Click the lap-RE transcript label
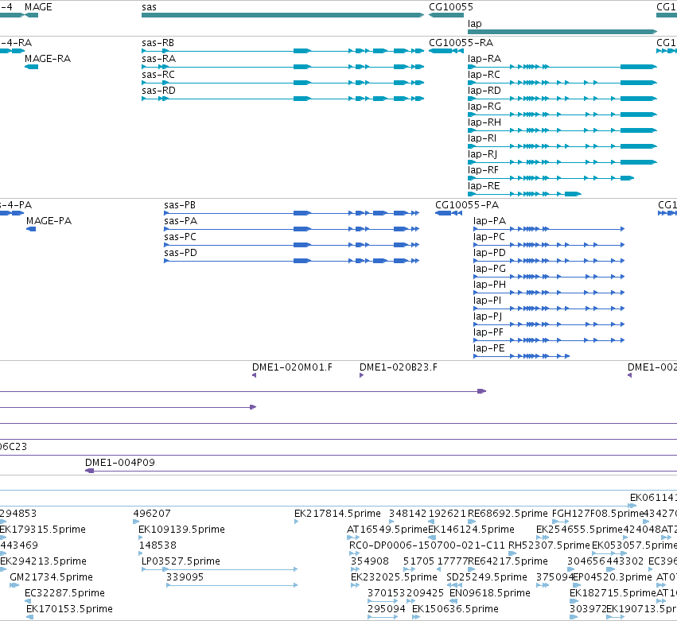The width and height of the screenshot is (677, 621). click(484, 186)
